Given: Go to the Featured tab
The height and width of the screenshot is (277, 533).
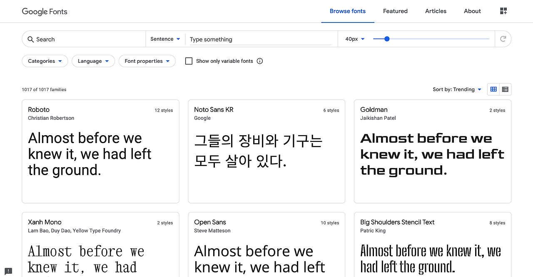Looking at the screenshot, I should click(395, 11).
